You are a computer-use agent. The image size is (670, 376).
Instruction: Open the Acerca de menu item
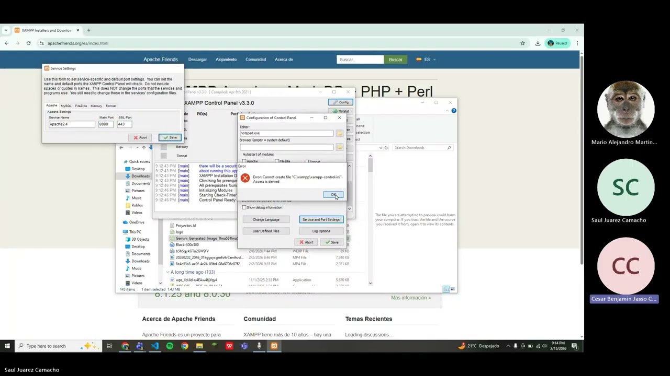(284, 60)
